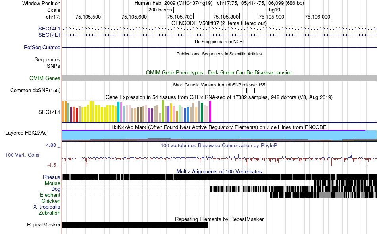This screenshot has width=377, height=234.
Task: Click the X_tropicalis alignment label
Action: coord(47,207)
